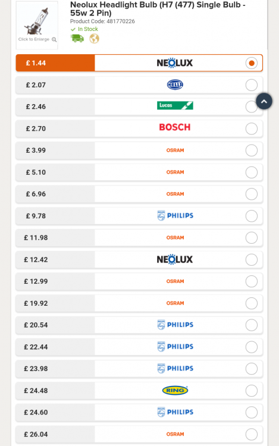
Task: Open the headlight bulb product thumbnail
Action: point(37,25)
